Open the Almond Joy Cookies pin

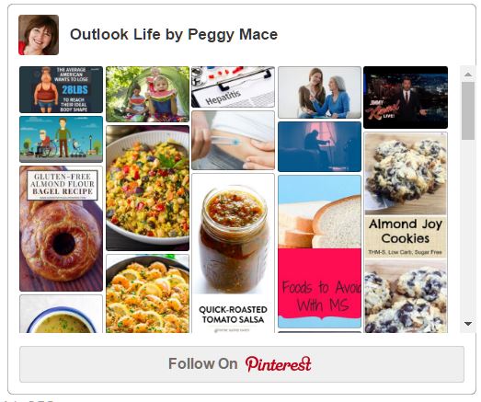[x=406, y=233]
